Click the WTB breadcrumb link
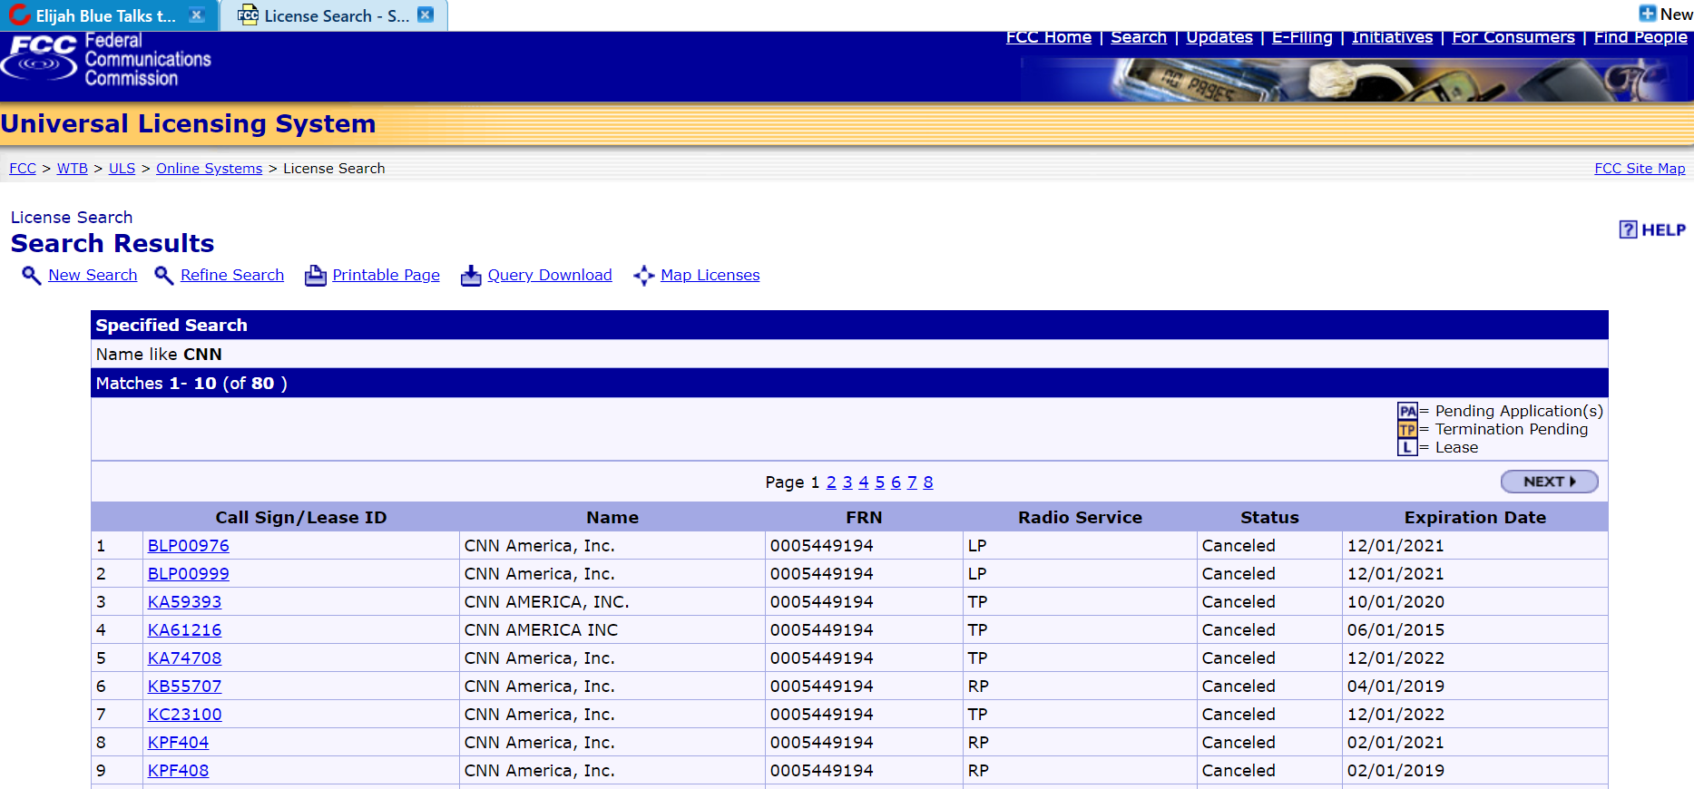1694x789 pixels. pos(73,169)
